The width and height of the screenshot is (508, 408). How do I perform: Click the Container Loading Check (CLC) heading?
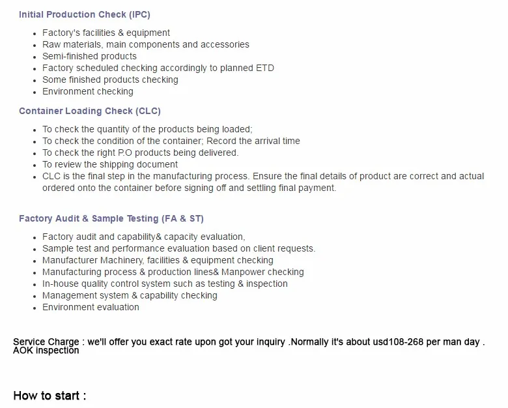90,111
